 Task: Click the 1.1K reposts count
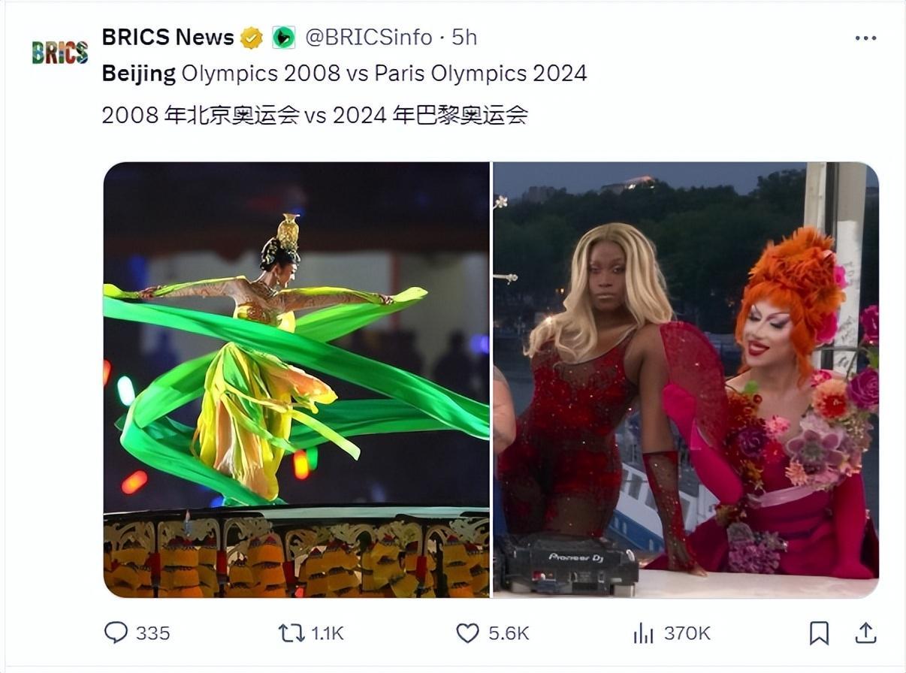coord(328,633)
